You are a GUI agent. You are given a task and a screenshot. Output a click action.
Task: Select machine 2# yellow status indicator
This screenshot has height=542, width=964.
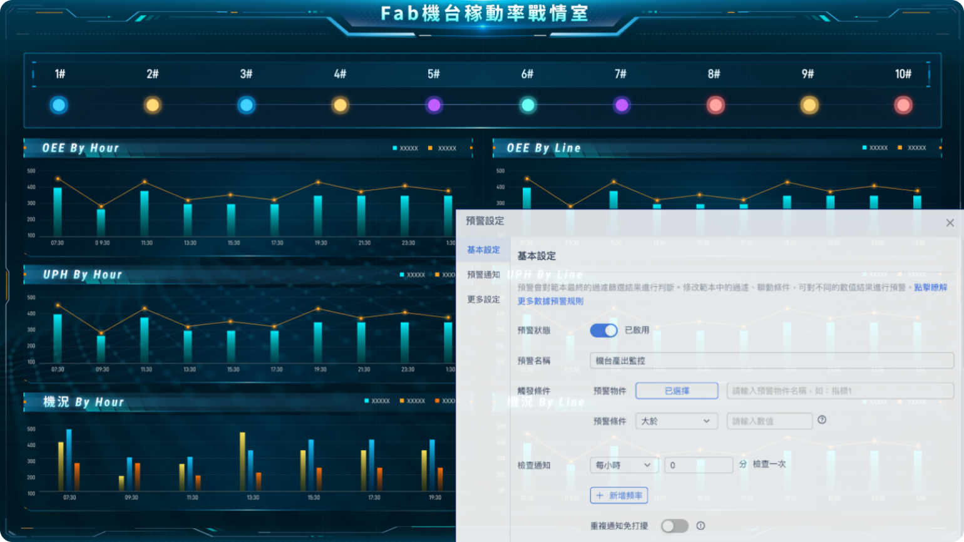153,105
